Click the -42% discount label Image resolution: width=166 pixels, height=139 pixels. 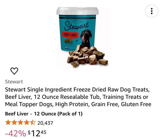click(x=15, y=133)
